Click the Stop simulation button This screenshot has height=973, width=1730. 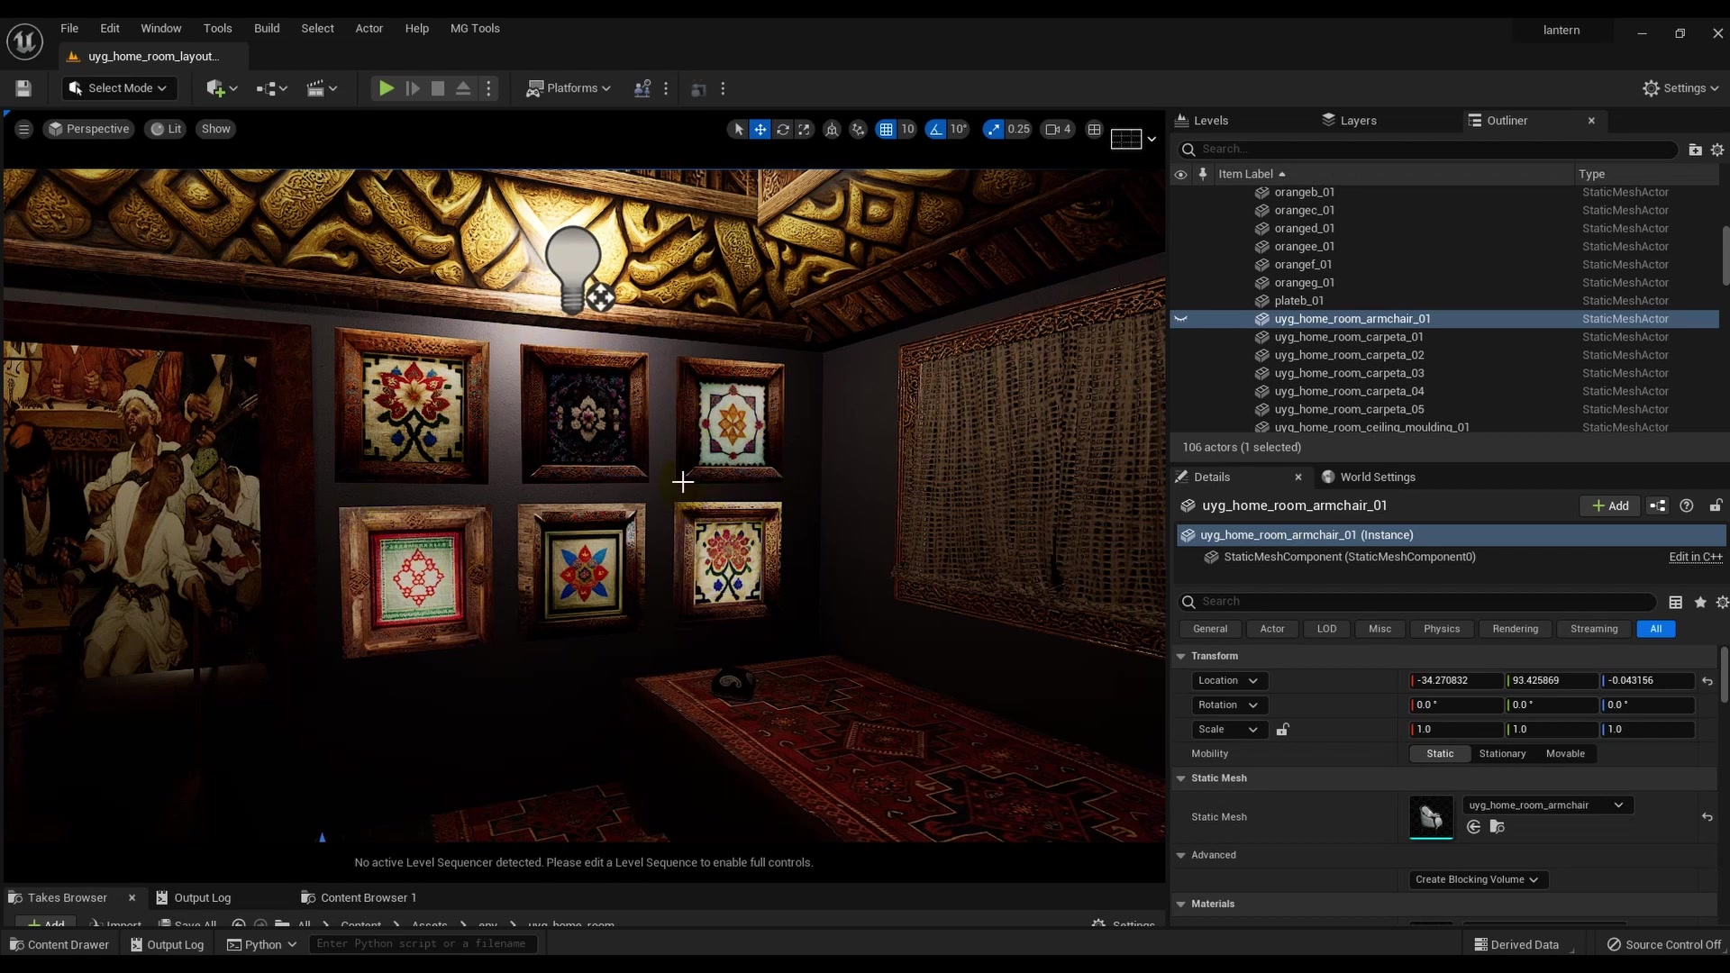tap(438, 88)
